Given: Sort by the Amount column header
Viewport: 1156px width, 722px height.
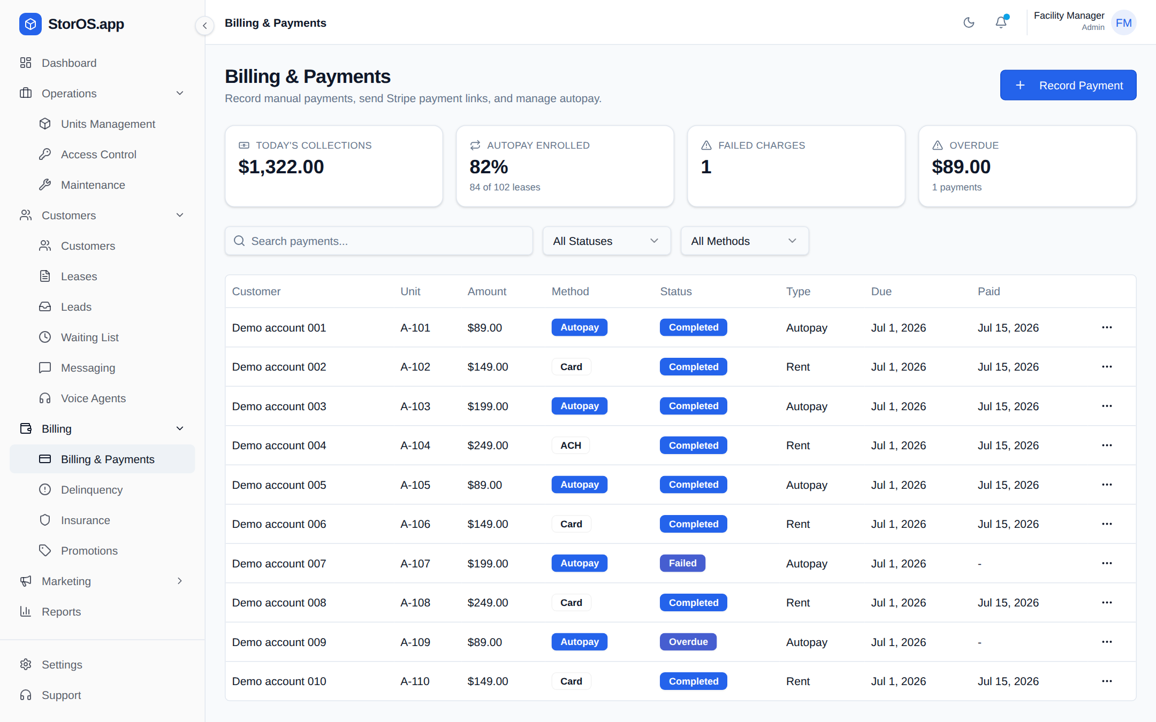Looking at the screenshot, I should pos(486,291).
